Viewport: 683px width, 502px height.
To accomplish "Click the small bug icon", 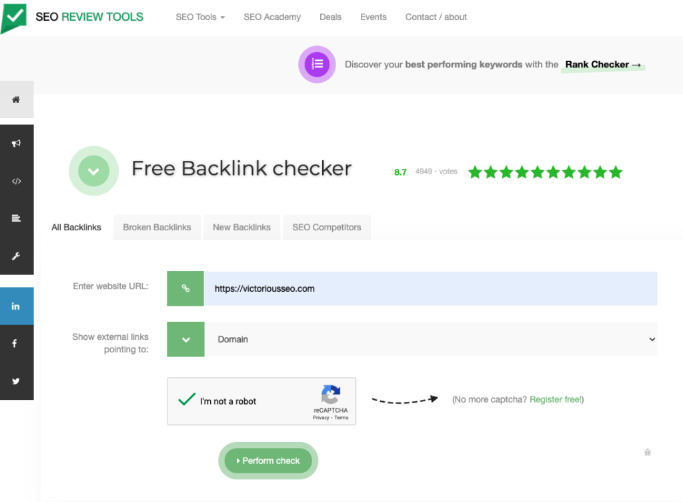I will 647,453.
